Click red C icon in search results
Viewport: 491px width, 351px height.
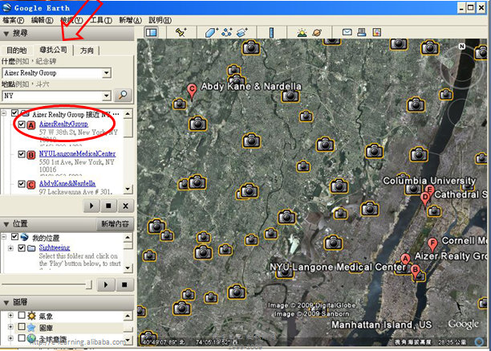(31, 185)
